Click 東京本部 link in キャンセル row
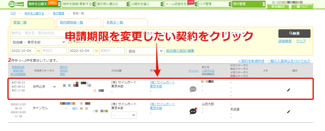The height and width of the screenshot is (131, 325). coord(156,108)
